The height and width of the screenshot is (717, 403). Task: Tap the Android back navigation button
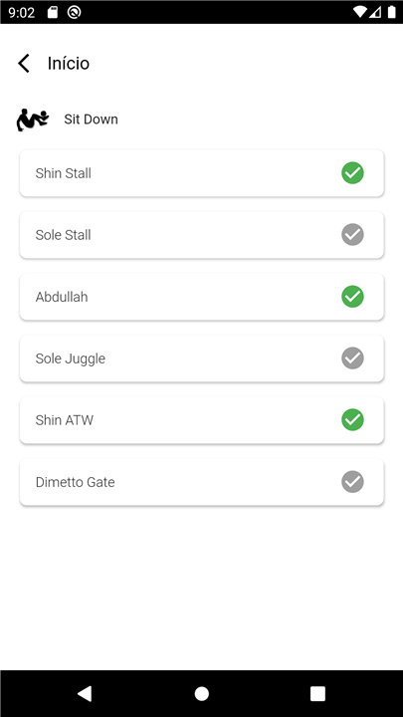point(85,694)
